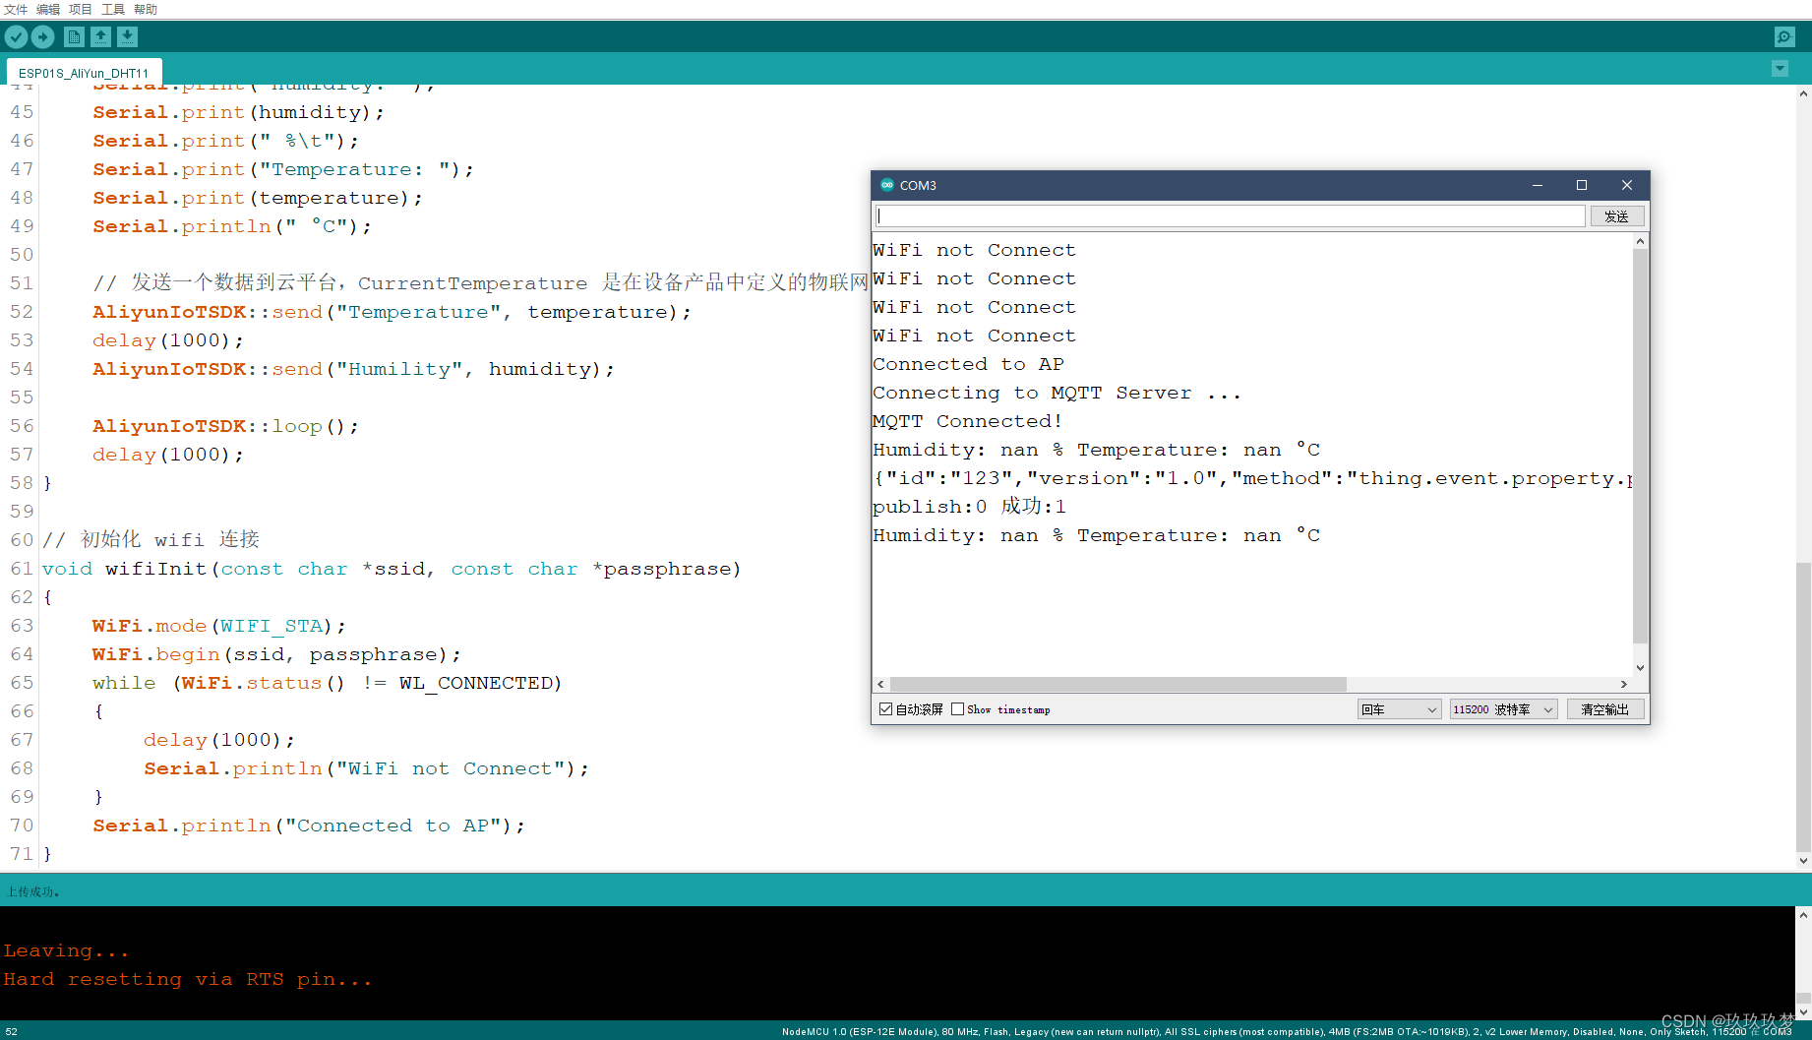
Task: Open the 工具 menu
Action: (x=113, y=9)
